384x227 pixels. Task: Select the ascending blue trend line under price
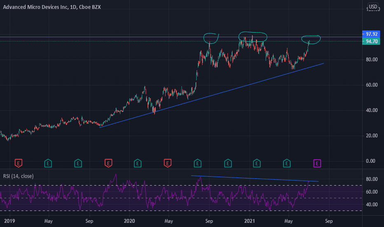tap(211, 95)
